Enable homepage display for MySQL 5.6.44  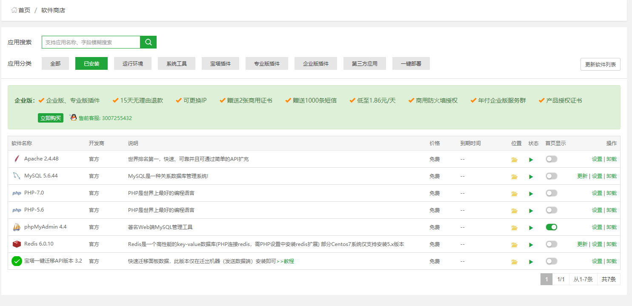tap(552, 176)
